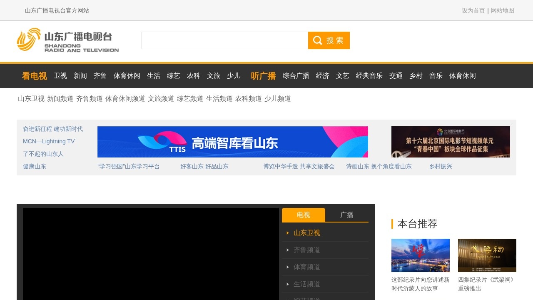This screenshot has width=533, height=300.
Task: Select 综合广播 in the radio navigation
Action: pyautogui.click(x=296, y=76)
